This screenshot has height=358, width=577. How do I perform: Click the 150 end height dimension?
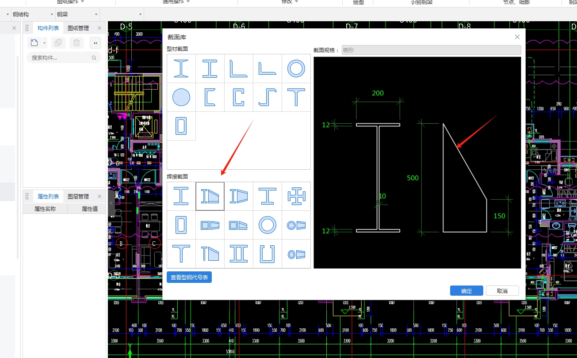(499, 216)
